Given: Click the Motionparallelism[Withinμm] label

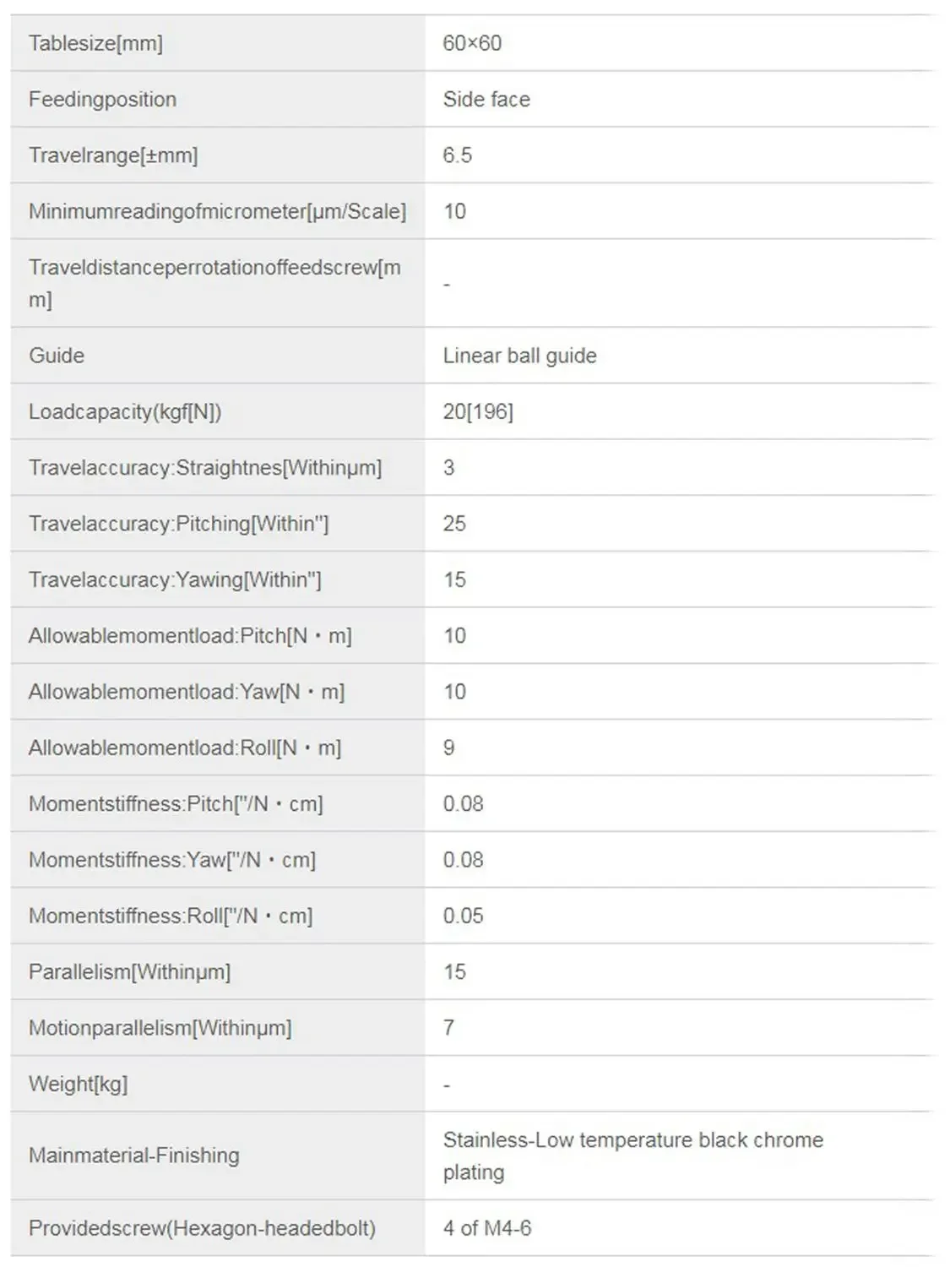Looking at the screenshot, I should click(160, 1028).
